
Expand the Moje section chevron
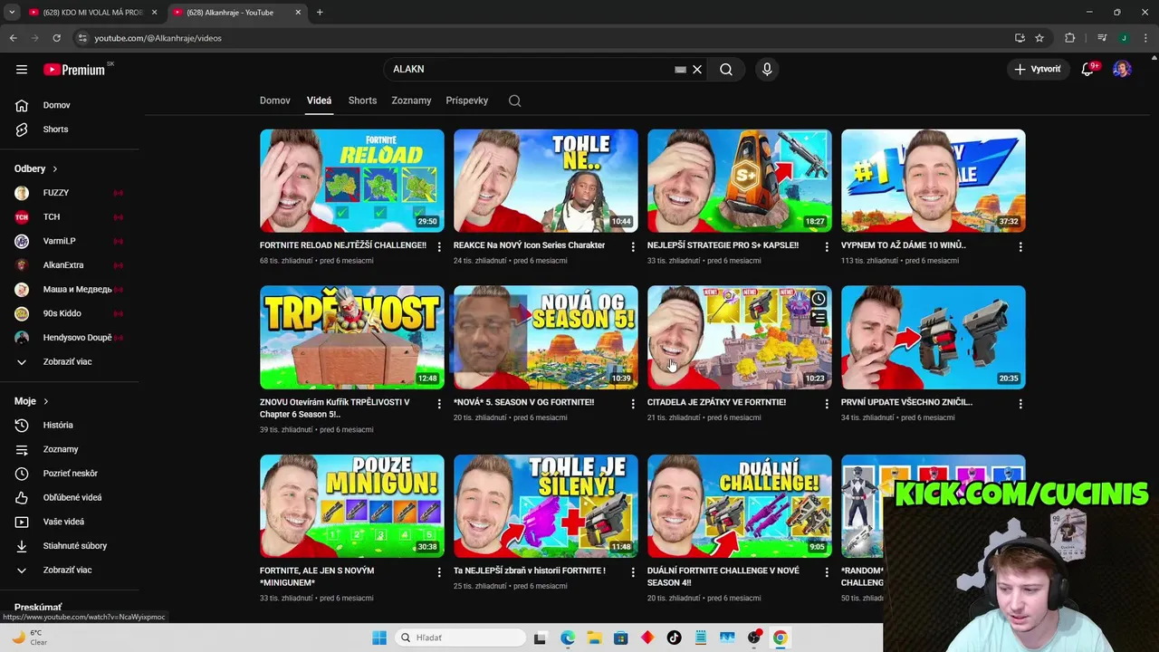46,401
